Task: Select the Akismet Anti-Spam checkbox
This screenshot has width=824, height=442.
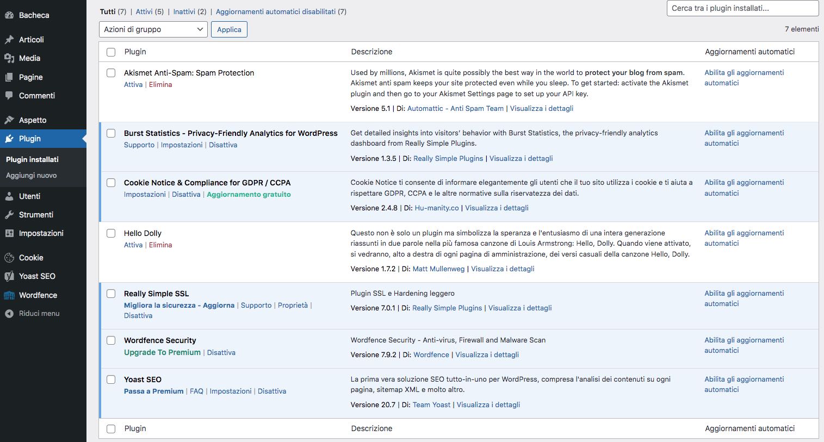Action: click(111, 73)
